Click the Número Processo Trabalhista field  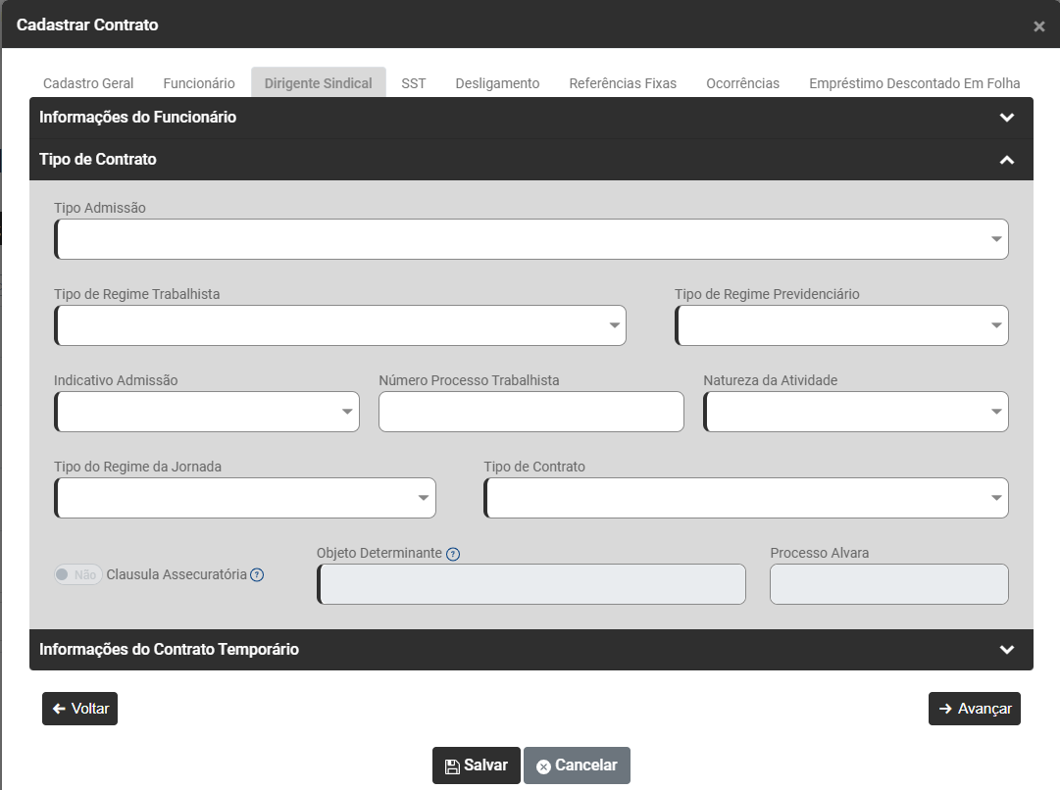click(530, 412)
